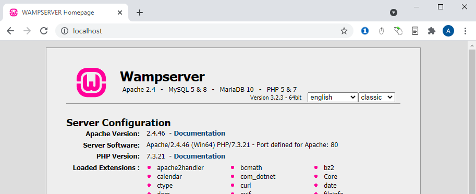The image size is (476, 194).
Task: Open the english language dropdown
Action: (333, 97)
